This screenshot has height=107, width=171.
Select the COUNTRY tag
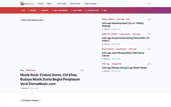pyautogui.click(x=44, y=10)
